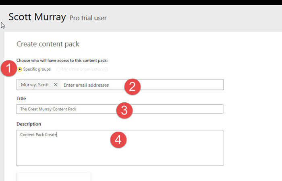Choose the My entire organization option
The width and height of the screenshot is (282, 181).
tap(59, 69)
